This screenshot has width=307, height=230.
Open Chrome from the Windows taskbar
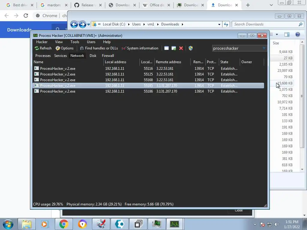(64, 224)
